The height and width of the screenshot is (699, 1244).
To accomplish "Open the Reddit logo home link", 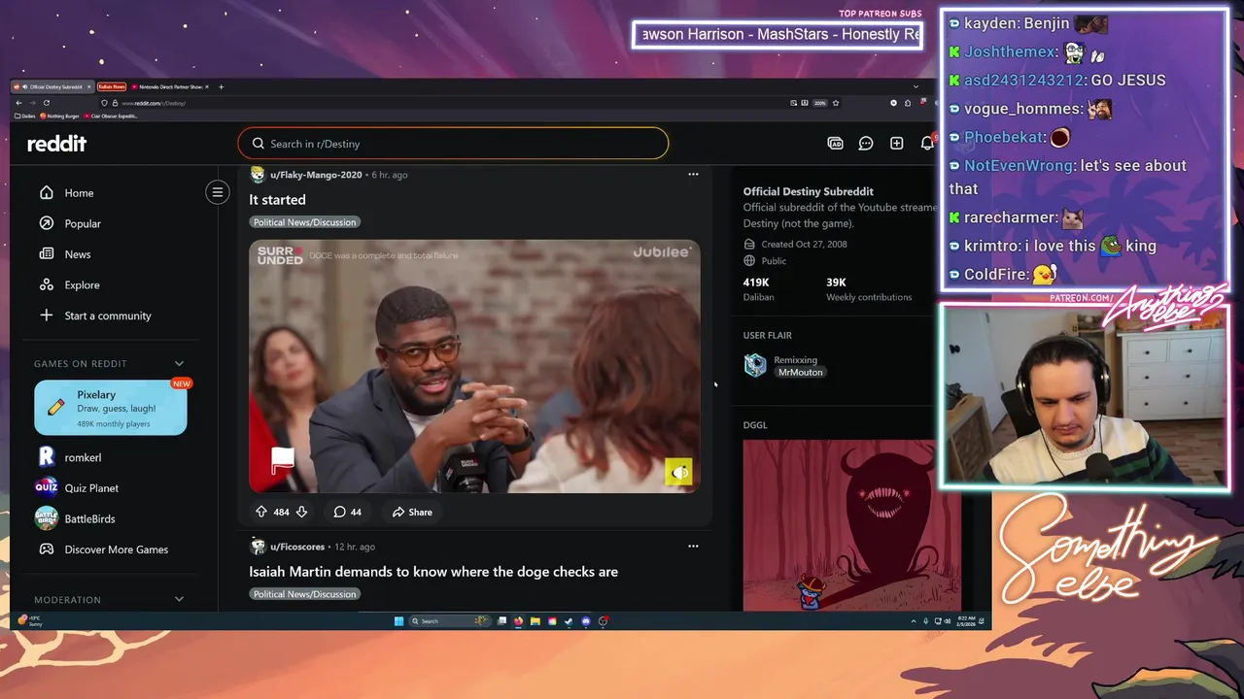I will coord(56,144).
